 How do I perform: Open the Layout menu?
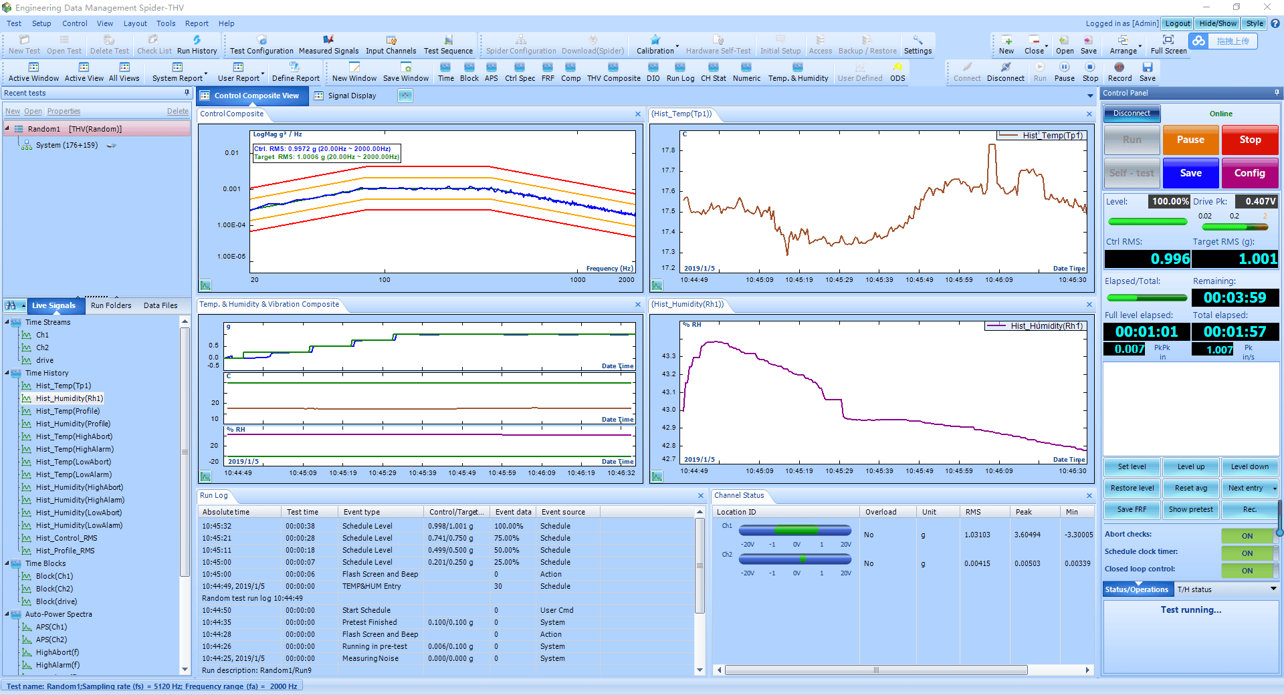click(x=135, y=23)
